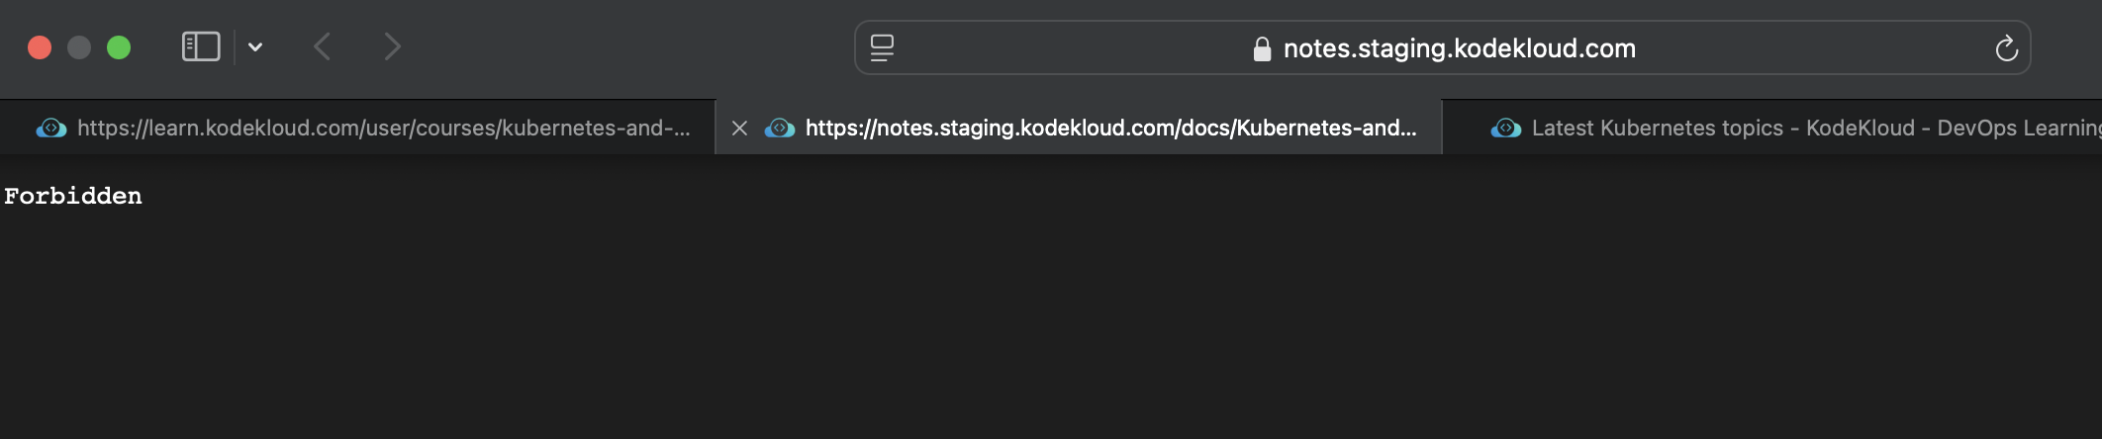
Task: Click the KodeKloud favicon on the first tab
Action: [51, 128]
